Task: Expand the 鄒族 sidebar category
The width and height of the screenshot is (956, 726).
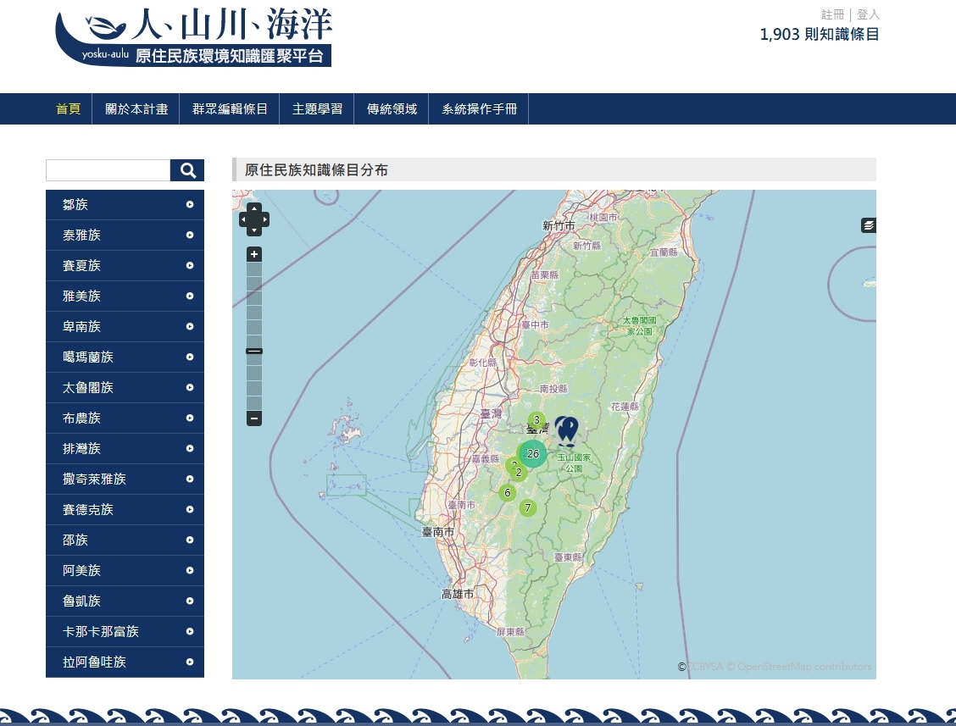Action: 125,205
